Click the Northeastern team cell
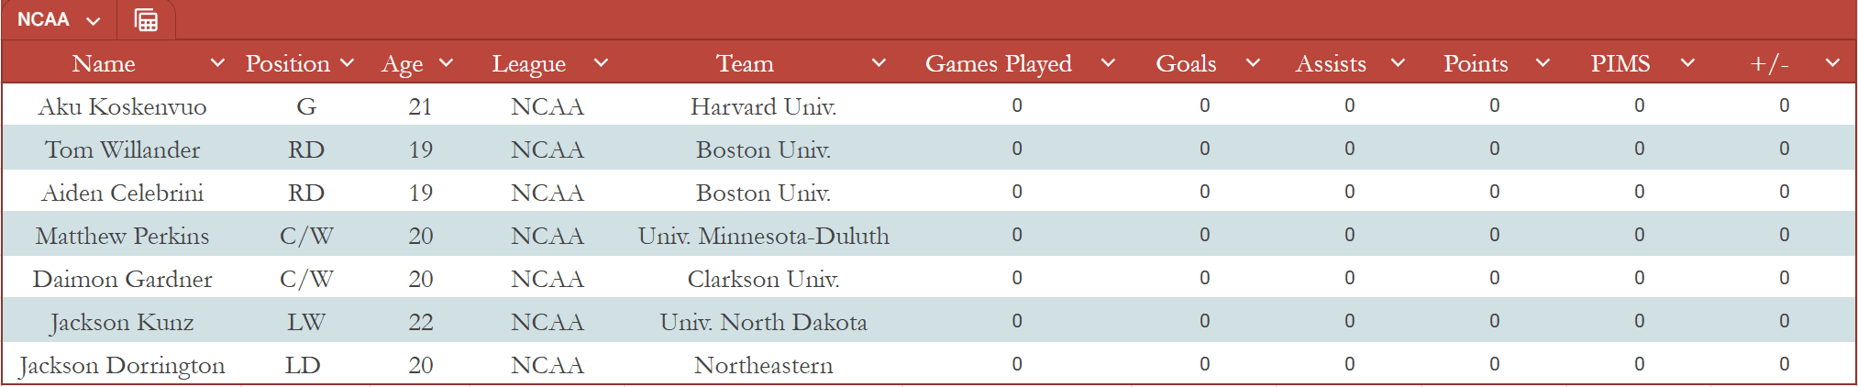 point(763,365)
